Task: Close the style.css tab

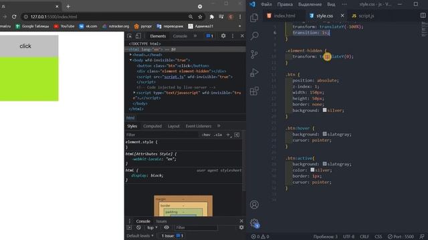Action: click(x=342, y=15)
